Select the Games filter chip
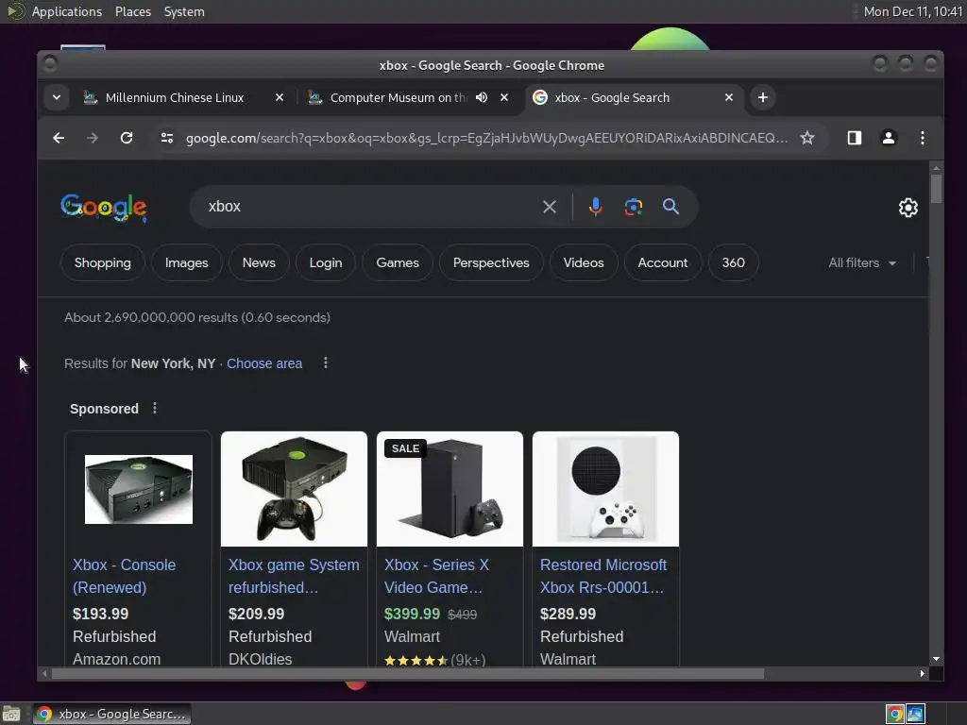The height and width of the screenshot is (725, 967). tap(398, 262)
